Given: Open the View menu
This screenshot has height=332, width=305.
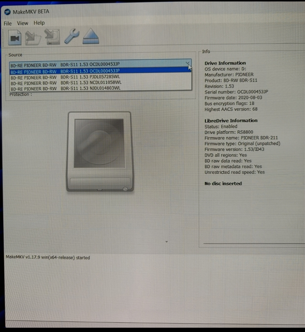Looking at the screenshot, I should pos(23,23).
